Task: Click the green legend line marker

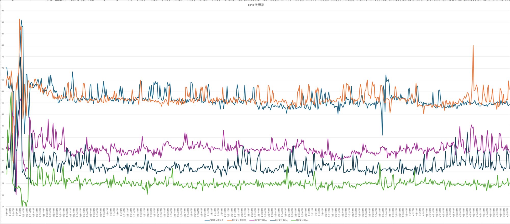Action: (x=293, y=220)
